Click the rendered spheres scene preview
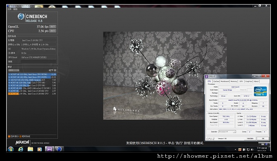Screen dimensions: 277x161 click(x=165, y=76)
